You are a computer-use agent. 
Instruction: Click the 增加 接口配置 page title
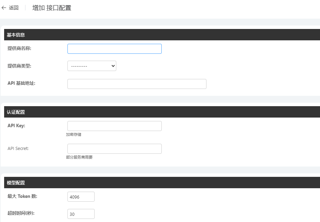pyautogui.click(x=52, y=8)
